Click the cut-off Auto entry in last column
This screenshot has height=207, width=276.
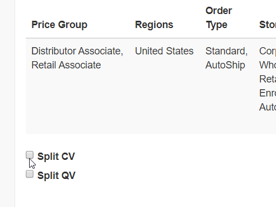pos(268,107)
